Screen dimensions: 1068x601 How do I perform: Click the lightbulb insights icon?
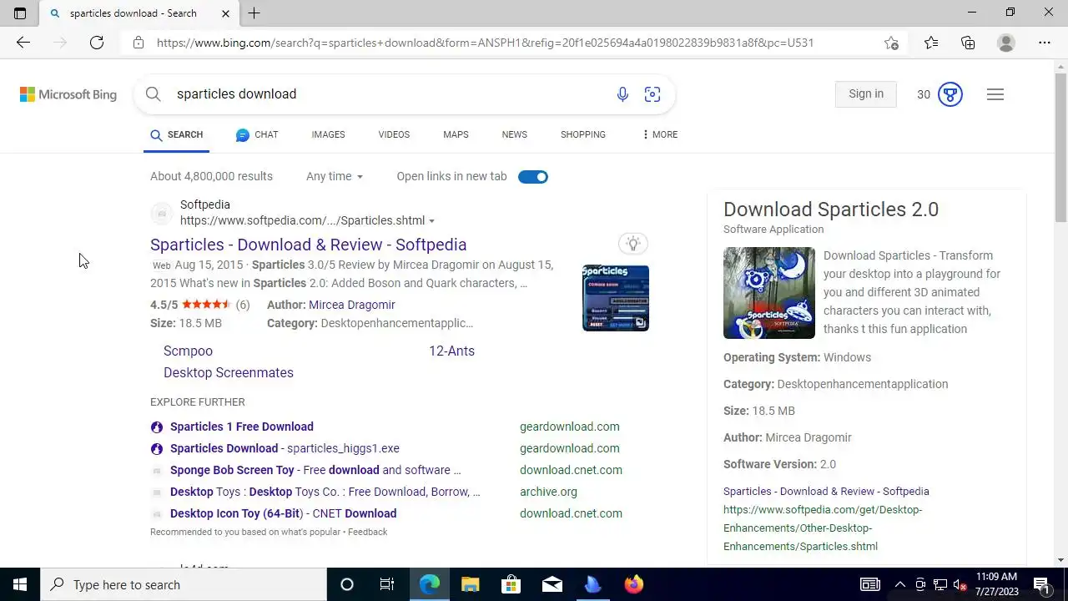(633, 244)
